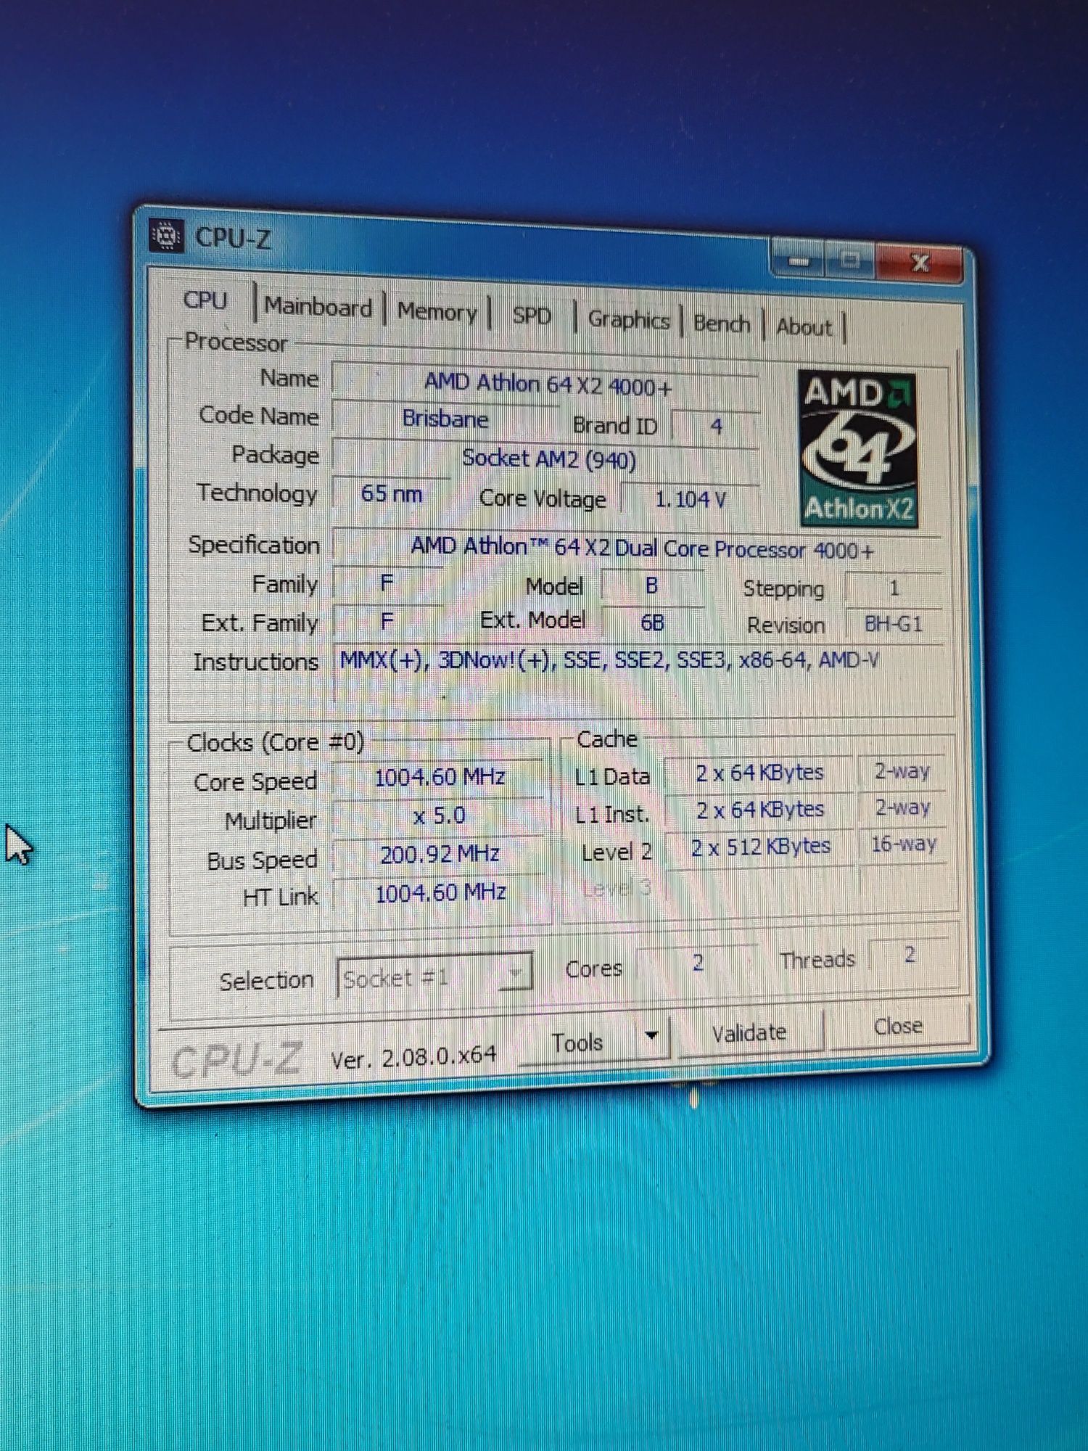Click the Specification field text
The width and height of the screenshot is (1088, 1451).
point(641,548)
